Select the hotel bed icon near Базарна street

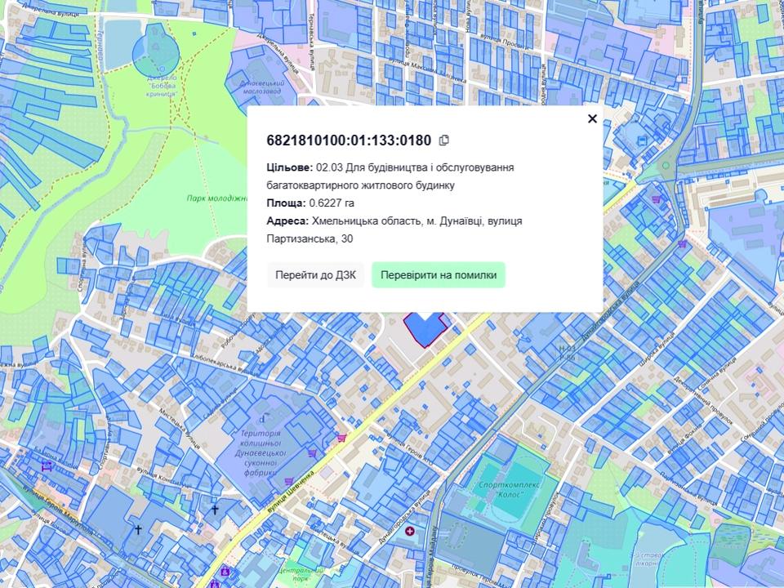pos(47,466)
